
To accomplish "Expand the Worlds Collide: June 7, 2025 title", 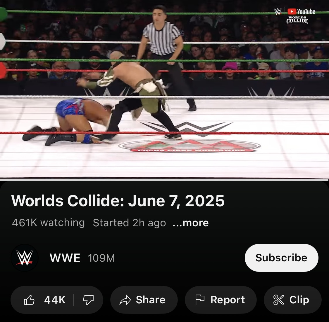I will coord(118,201).
